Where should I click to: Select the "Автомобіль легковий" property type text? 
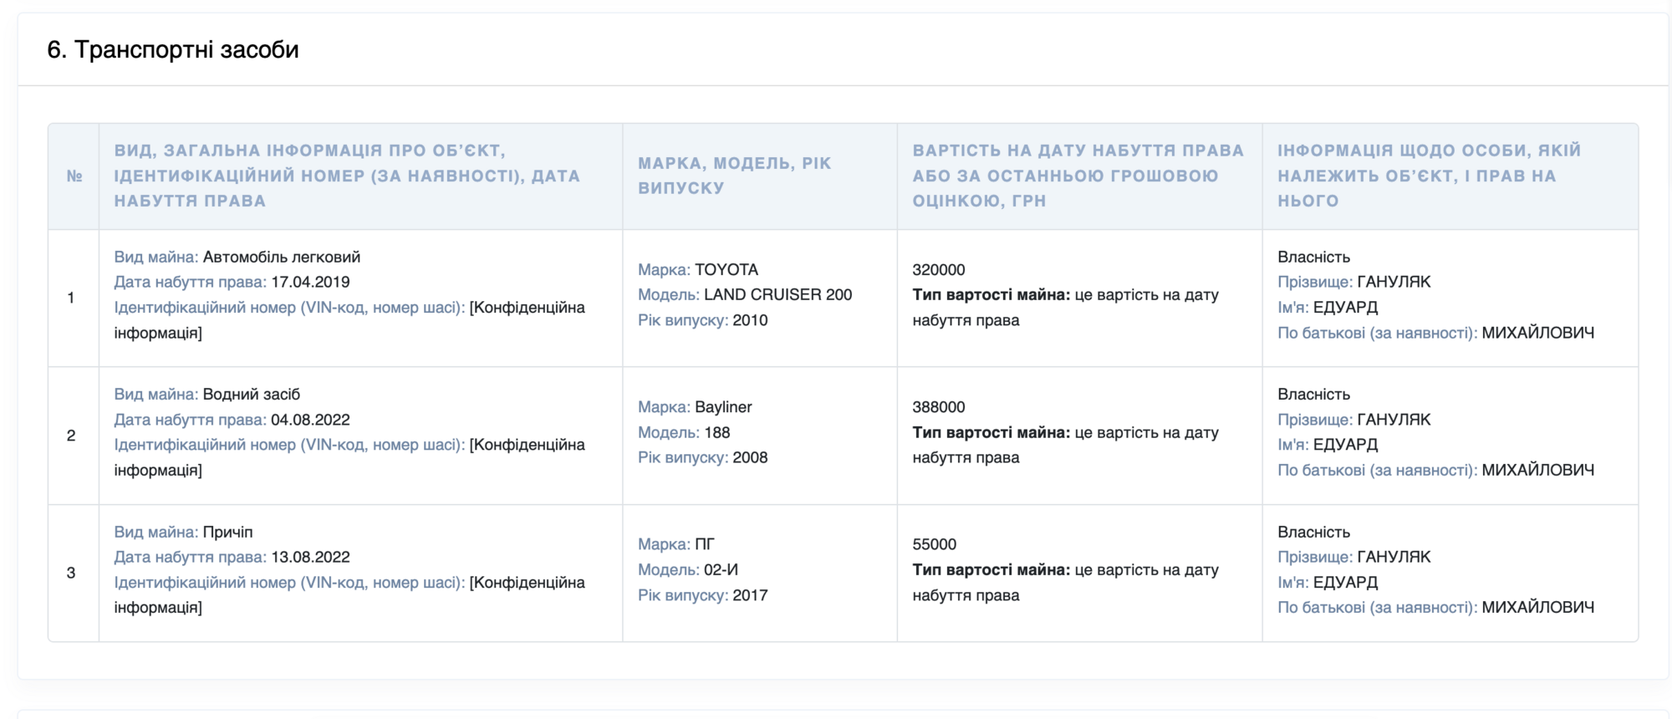click(x=282, y=257)
